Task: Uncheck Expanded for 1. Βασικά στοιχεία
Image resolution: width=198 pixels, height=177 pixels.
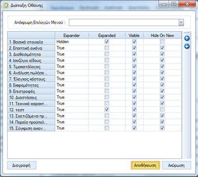Action: coord(107,42)
